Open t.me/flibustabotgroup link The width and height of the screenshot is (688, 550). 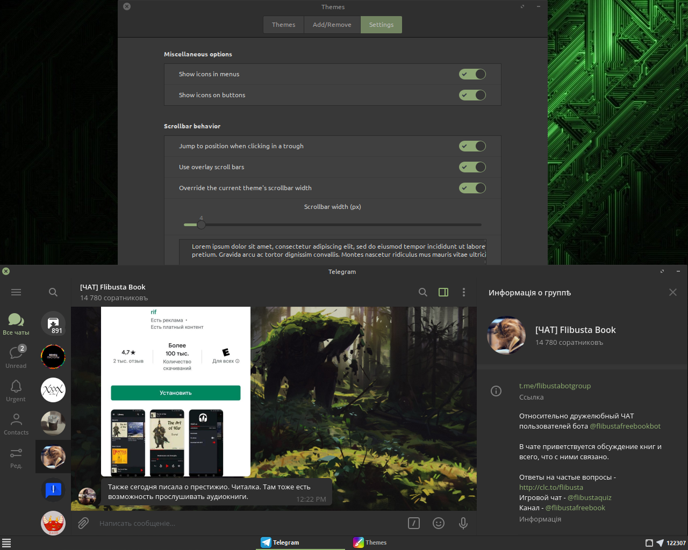click(x=555, y=386)
